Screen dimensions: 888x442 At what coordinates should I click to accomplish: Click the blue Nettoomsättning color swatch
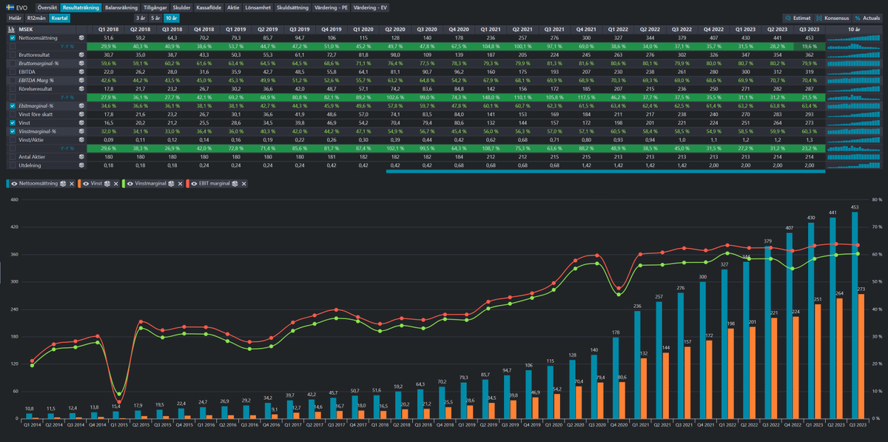coord(7,184)
